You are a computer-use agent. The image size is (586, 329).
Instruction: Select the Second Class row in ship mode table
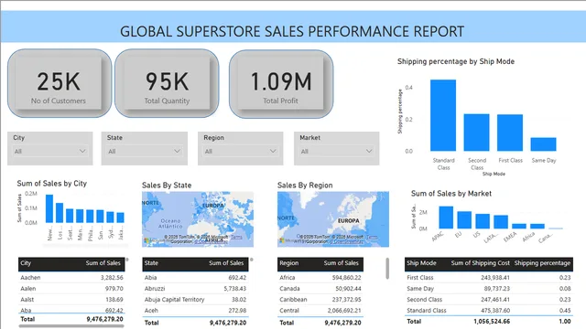coord(489,299)
